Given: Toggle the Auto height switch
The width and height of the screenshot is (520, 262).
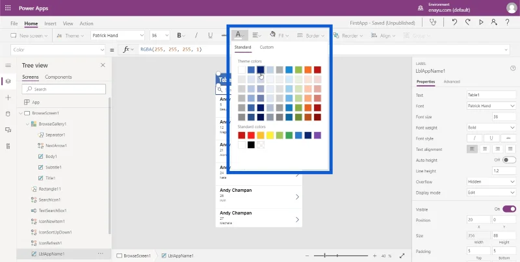Looking at the screenshot, I should click(509, 160).
